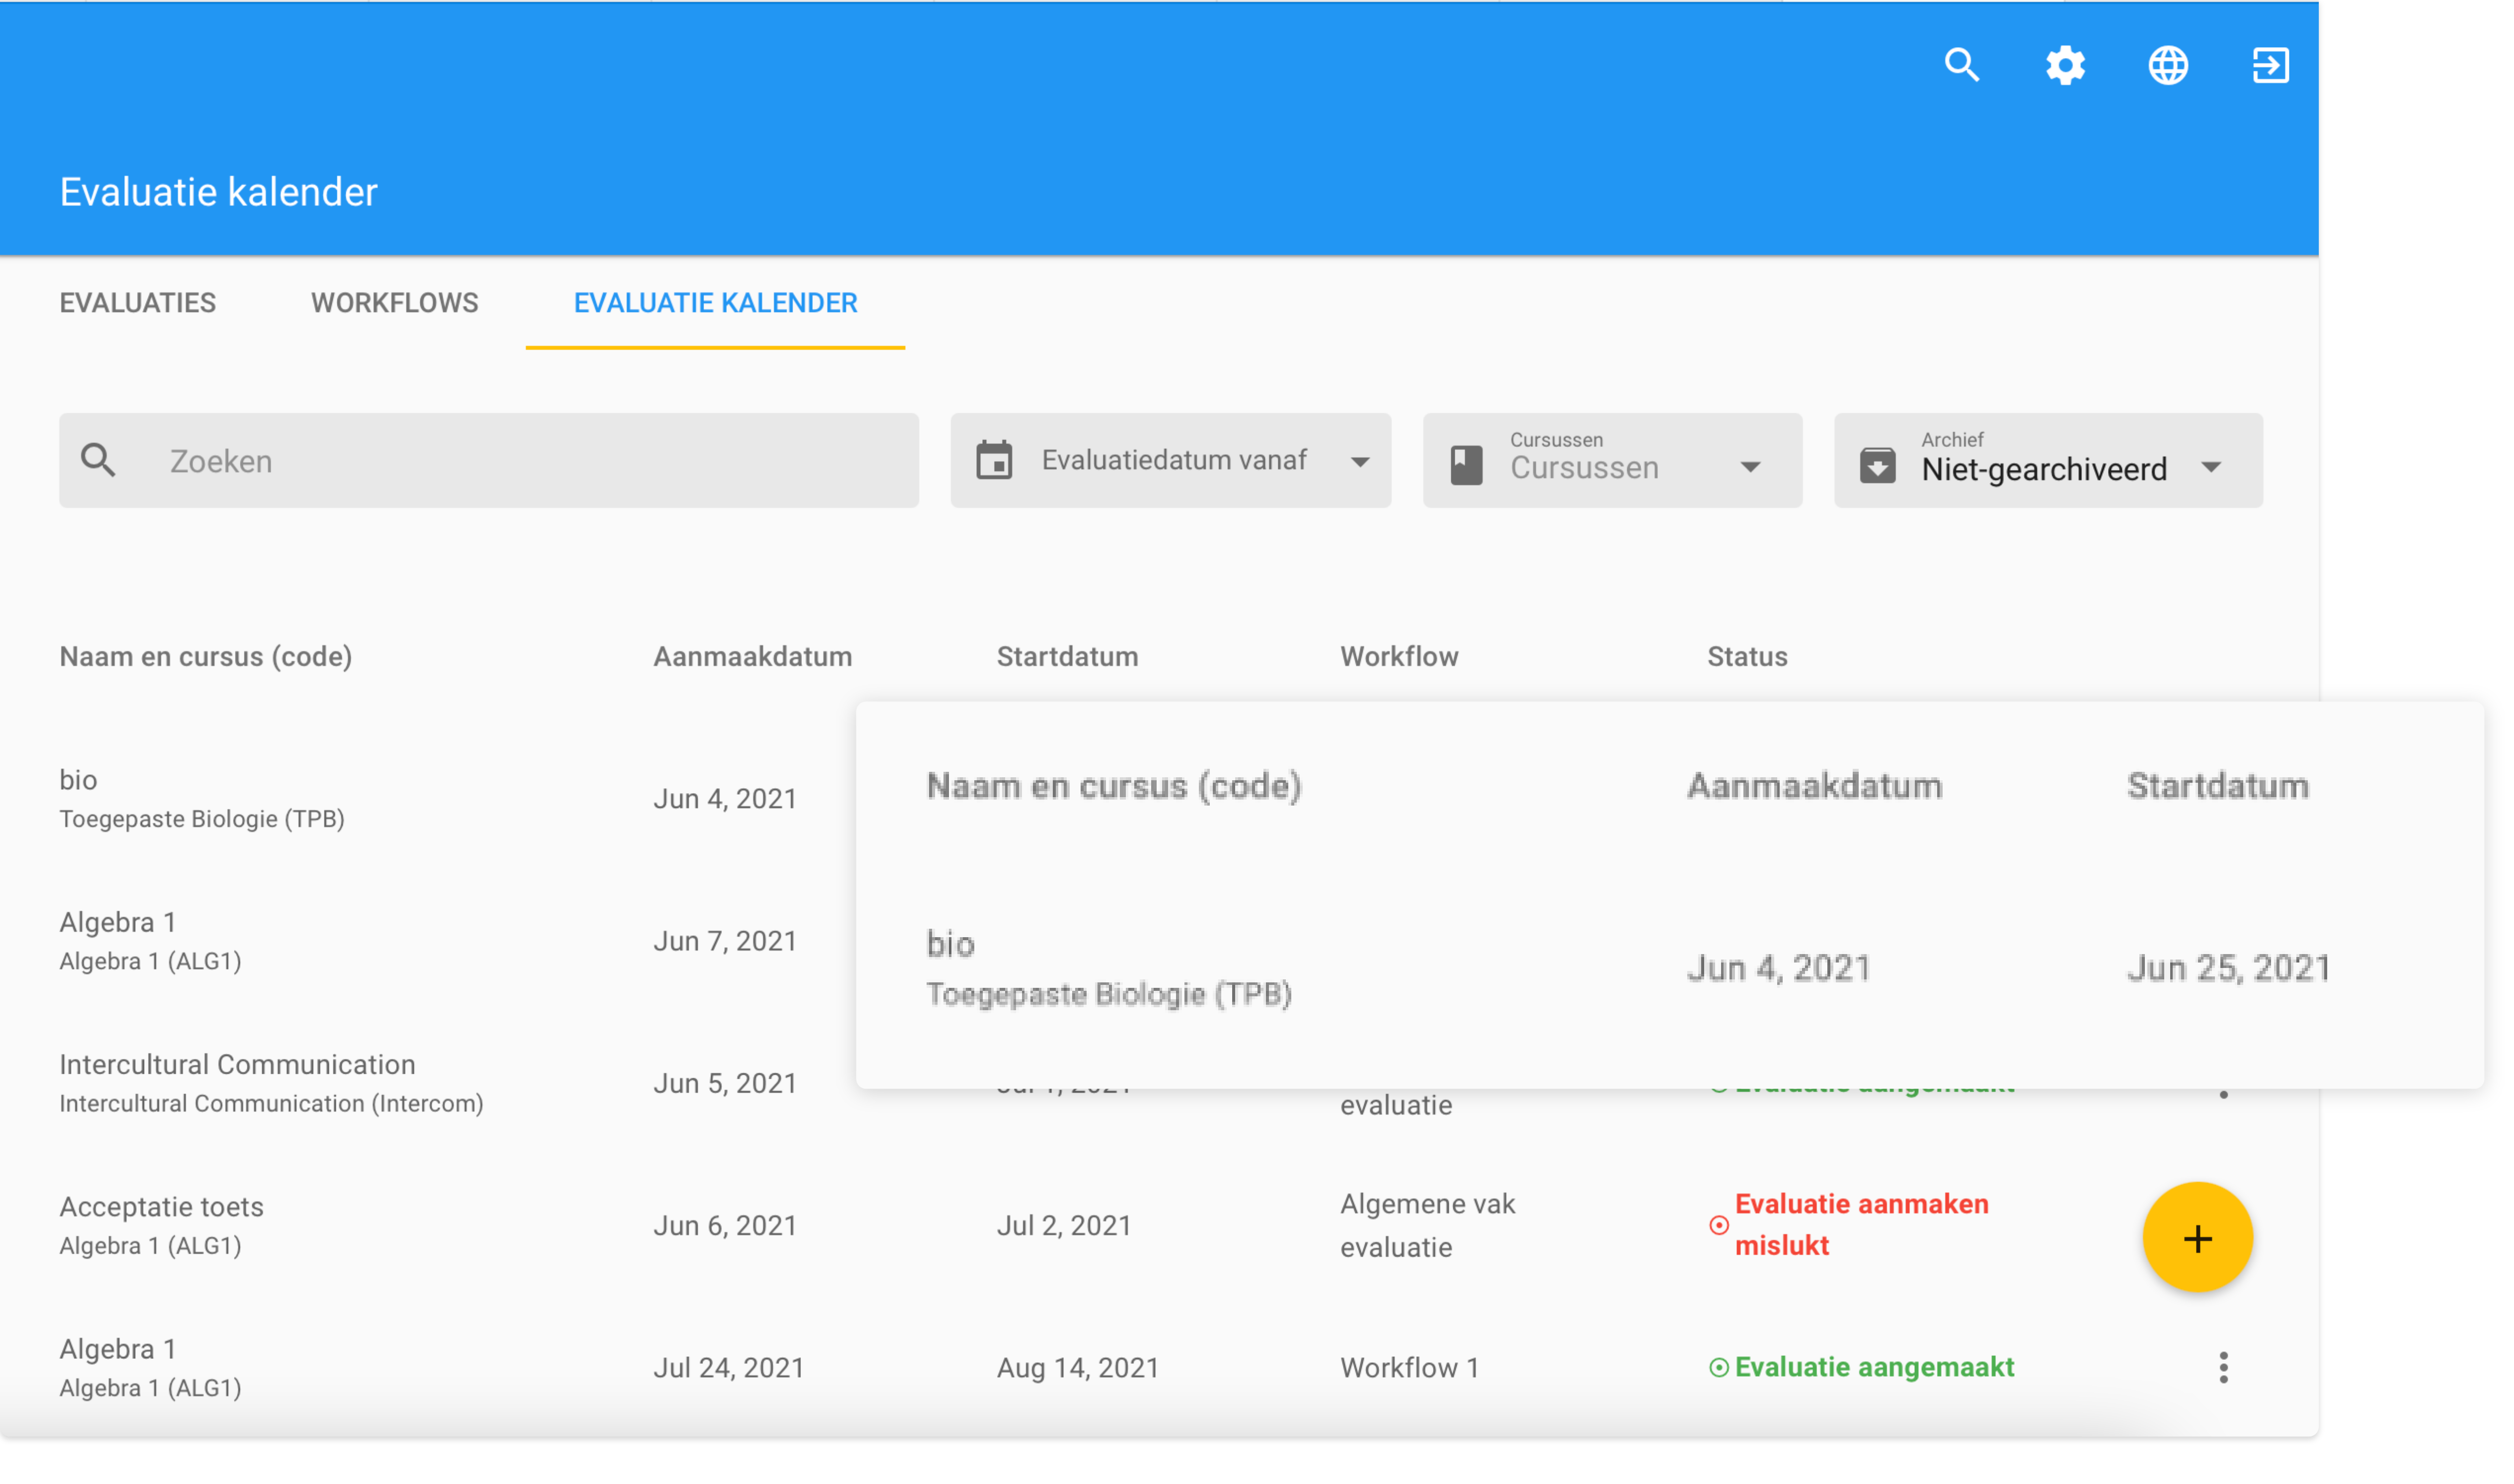Viewport: 2514px width, 1484px height.
Task: Open three-dot menu for Algebra 1 Workflow 1
Action: [2223, 1367]
